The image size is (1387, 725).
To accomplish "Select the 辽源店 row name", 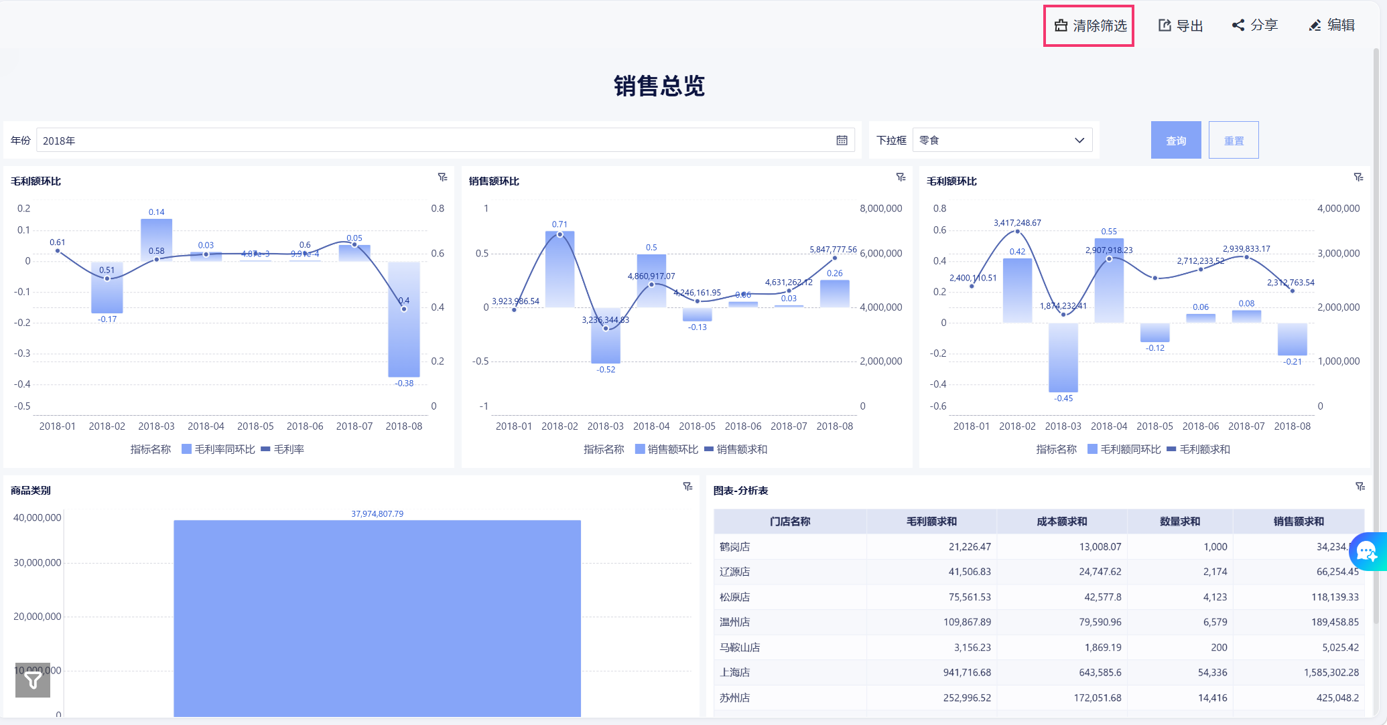I will click(x=735, y=572).
